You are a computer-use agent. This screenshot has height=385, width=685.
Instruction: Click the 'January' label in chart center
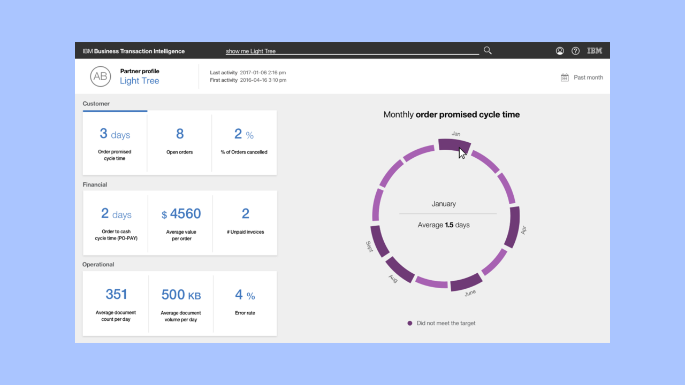click(444, 204)
